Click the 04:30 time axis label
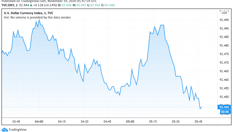Viewport: 233px width, 132px height. pyautogui.click(x=85, y=121)
